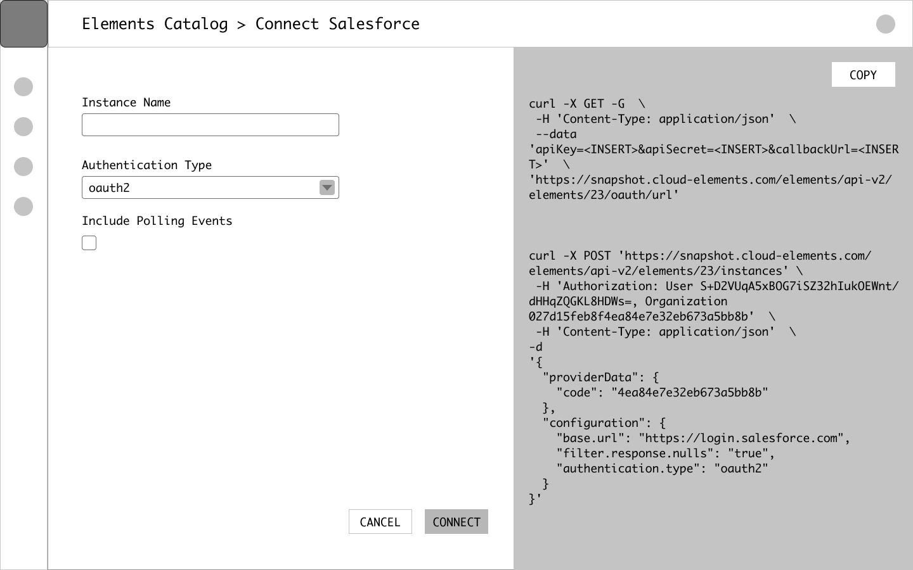
Task: Click the dark logo block at the top-left corner
Action: (23, 23)
